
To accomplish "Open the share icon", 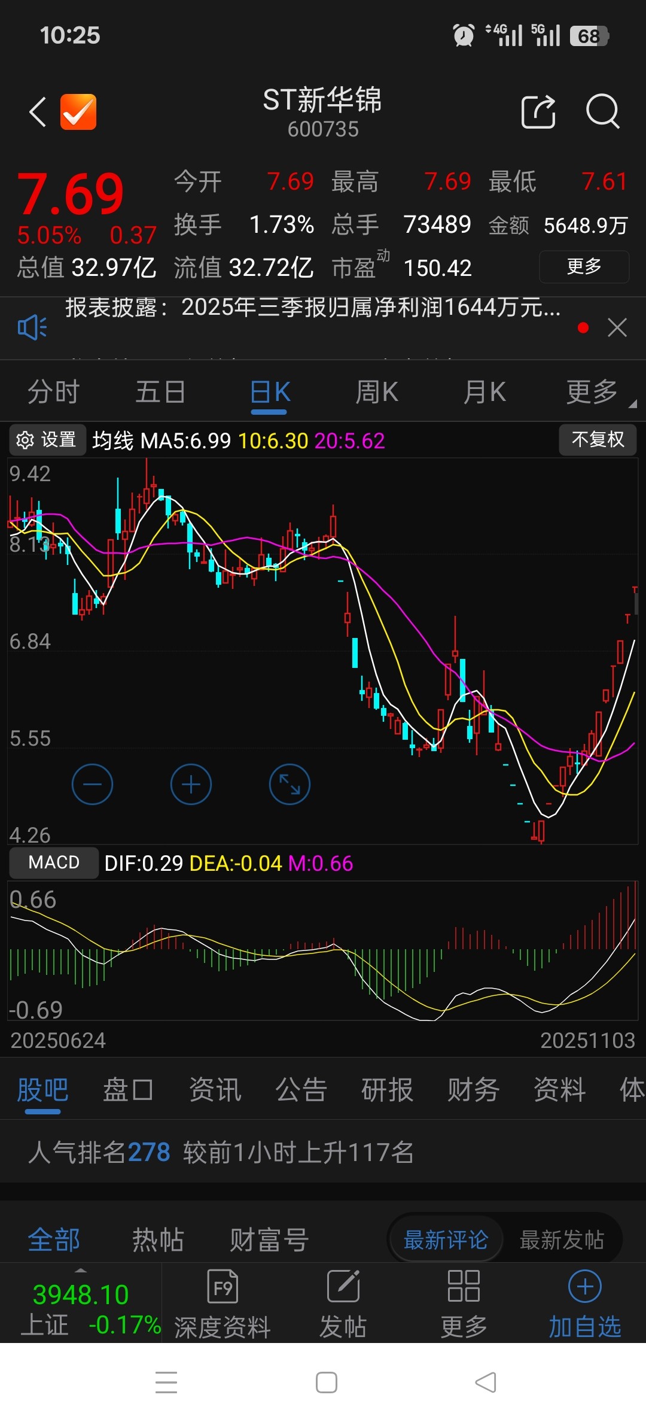I will click(539, 111).
